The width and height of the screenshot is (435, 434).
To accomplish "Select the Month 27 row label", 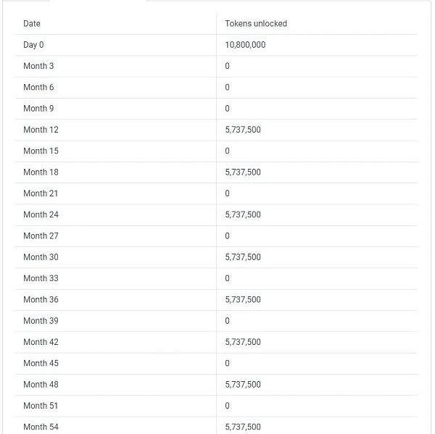I will click(41, 235).
